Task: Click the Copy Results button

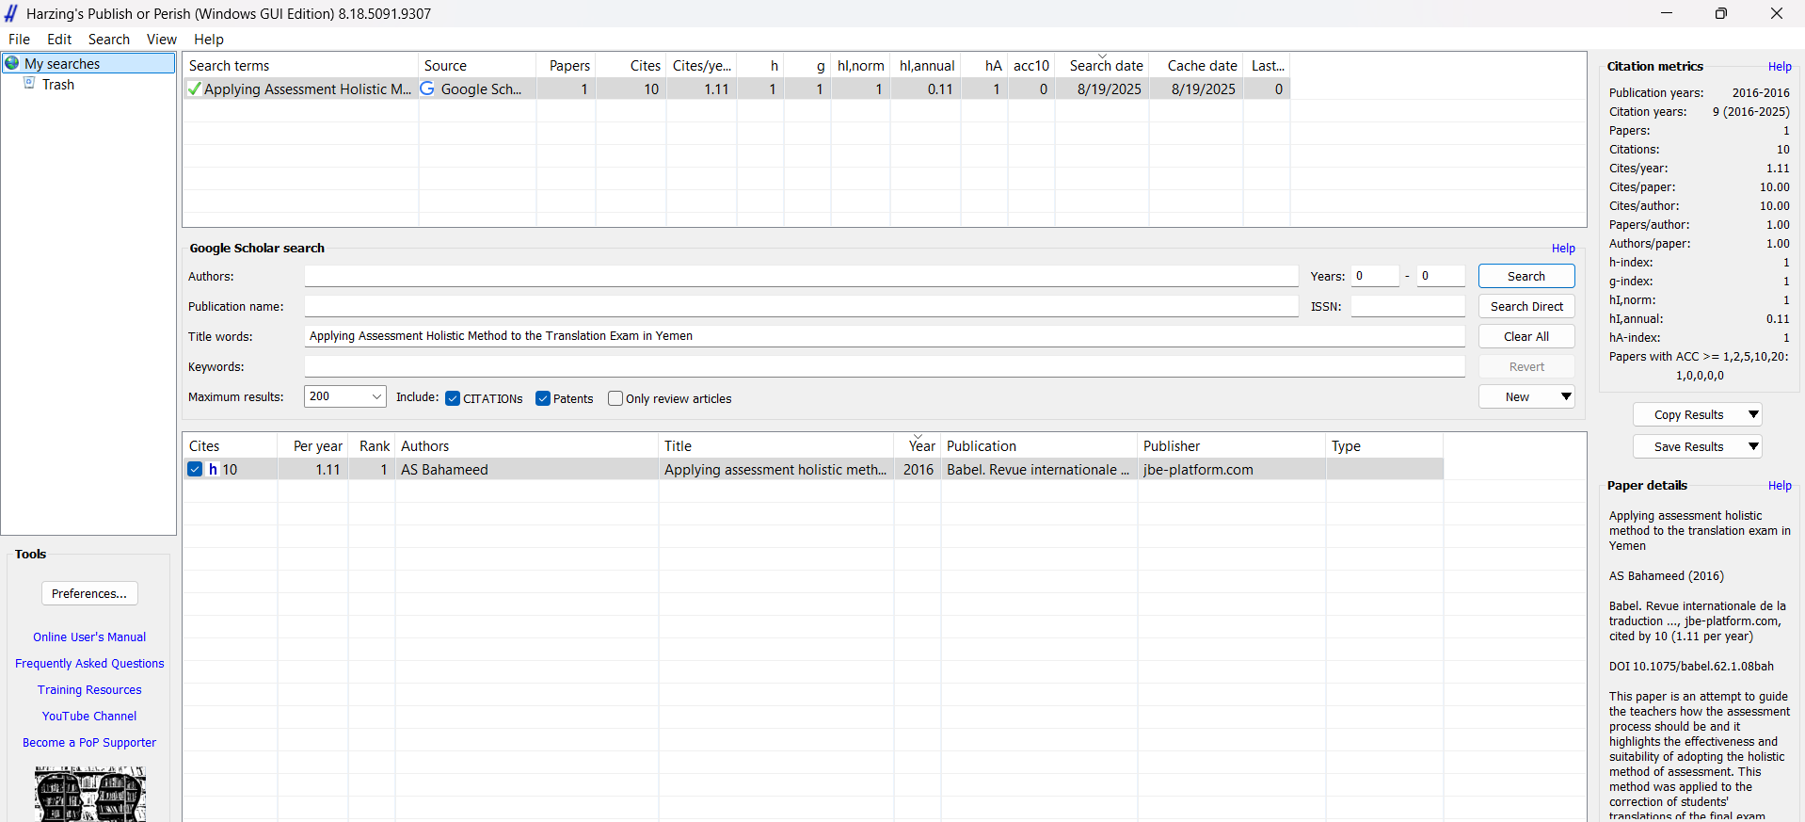Action: [1688, 414]
